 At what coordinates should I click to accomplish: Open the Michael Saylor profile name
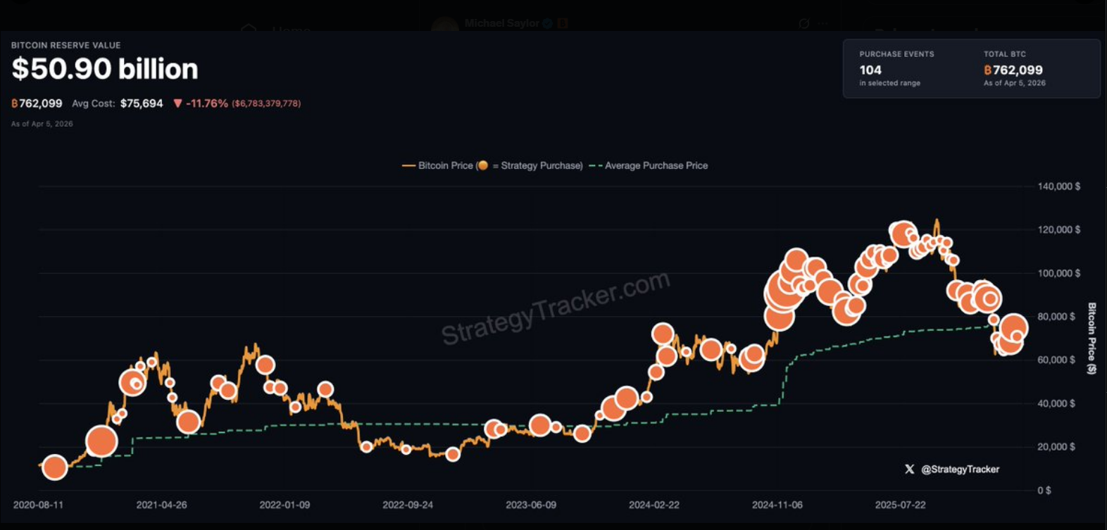(x=501, y=23)
